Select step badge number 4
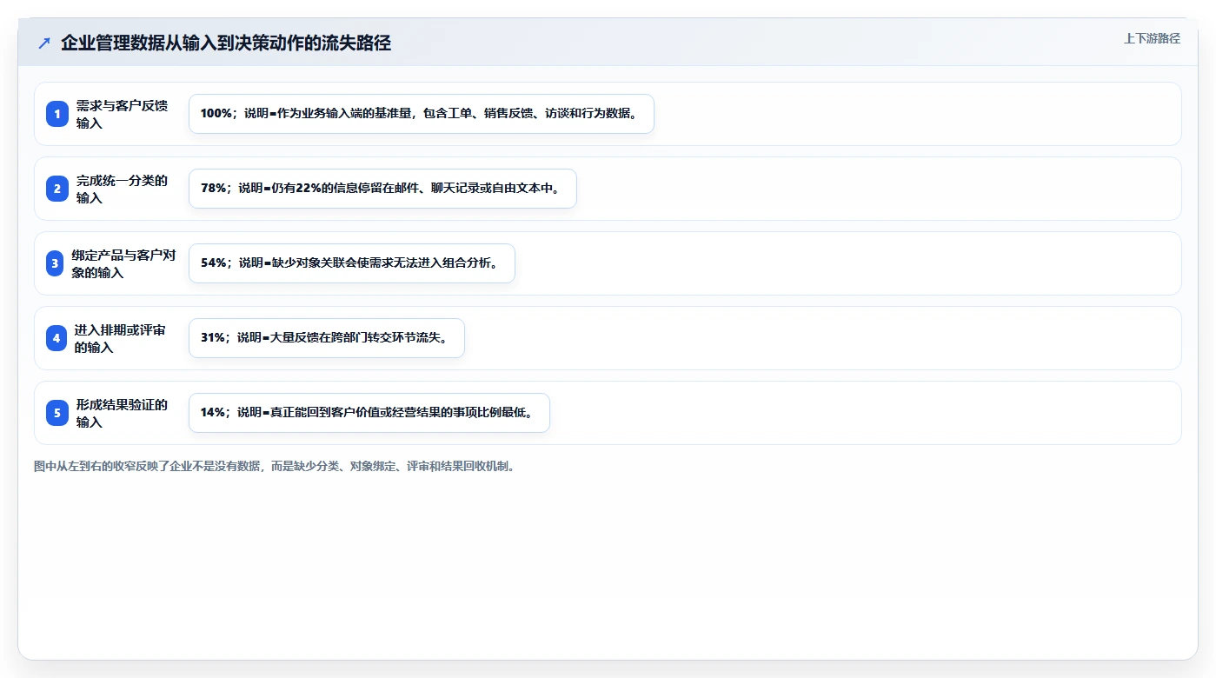The image size is (1216, 678). tap(56, 338)
